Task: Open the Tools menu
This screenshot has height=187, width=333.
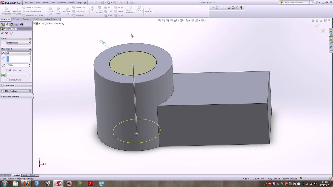Action: (53, 3)
